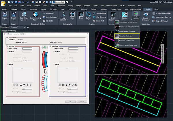The image size is (173, 121).
Task: Click move-up arrow under Right Side list
Action: point(66,85)
